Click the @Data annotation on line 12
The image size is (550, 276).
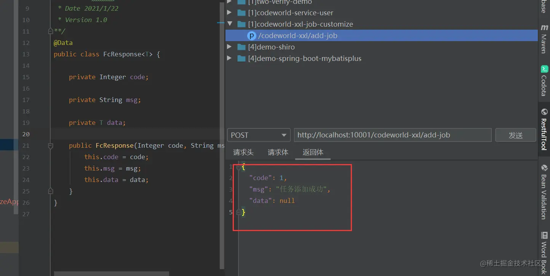[x=63, y=43]
